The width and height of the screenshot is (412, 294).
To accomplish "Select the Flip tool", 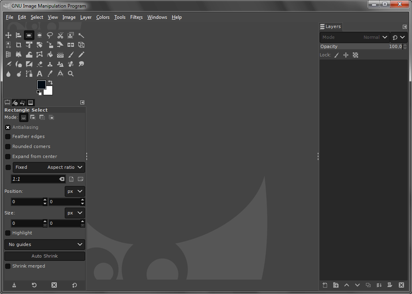I will coord(71,45).
